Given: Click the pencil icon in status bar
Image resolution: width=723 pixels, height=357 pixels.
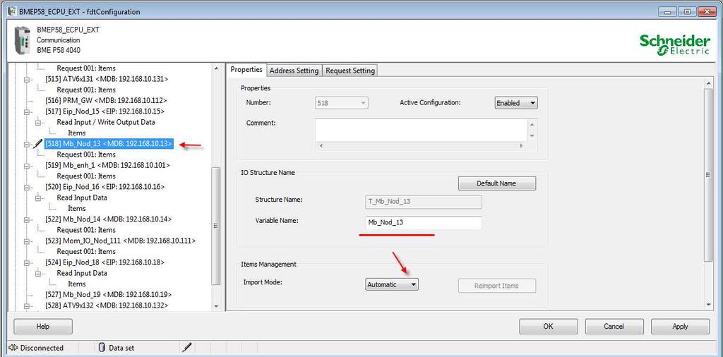Looking at the screenshot, I should click(187, 347).
